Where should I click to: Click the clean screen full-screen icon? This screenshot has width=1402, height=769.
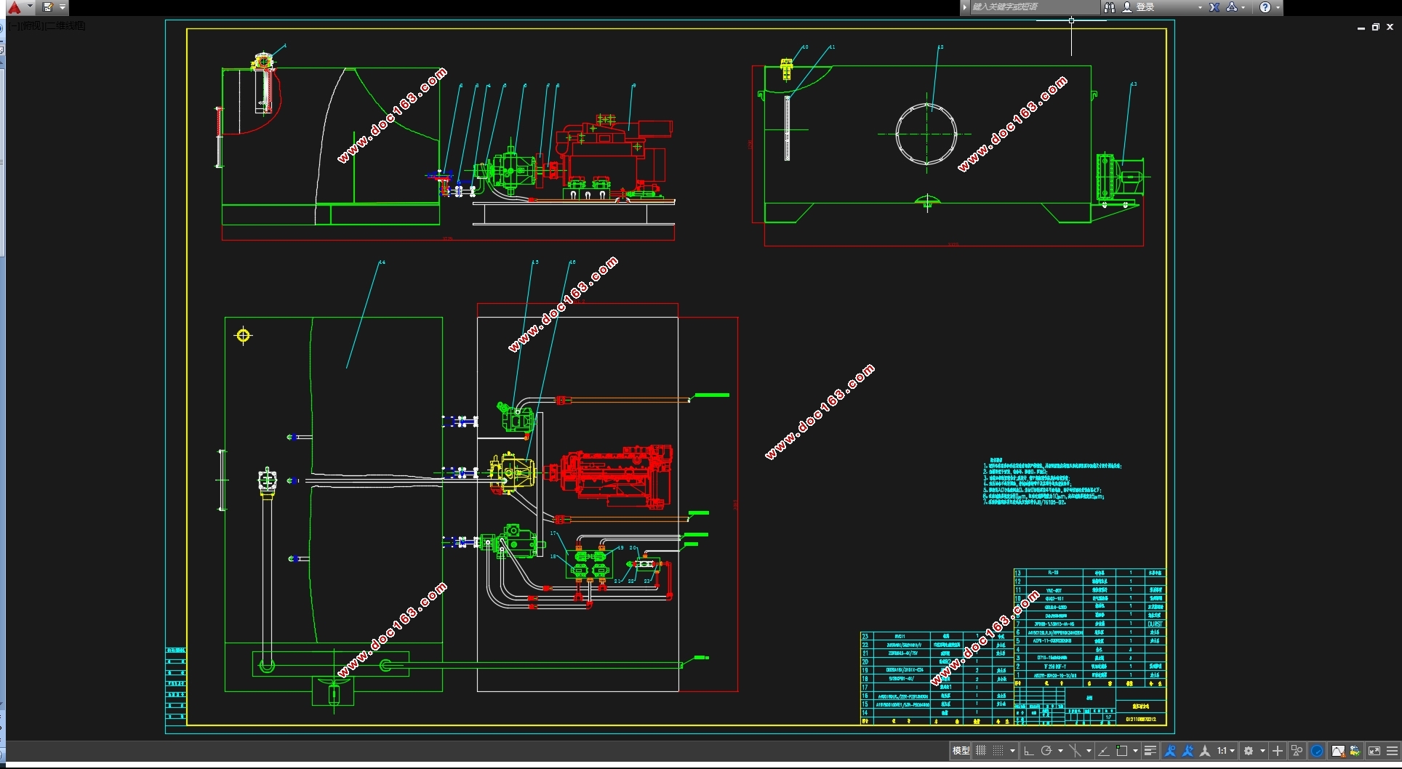[1374, 751]
